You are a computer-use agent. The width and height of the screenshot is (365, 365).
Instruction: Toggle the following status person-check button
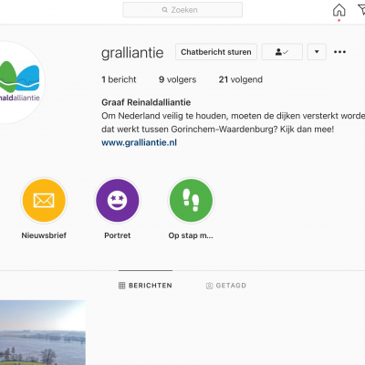[282, 52]
